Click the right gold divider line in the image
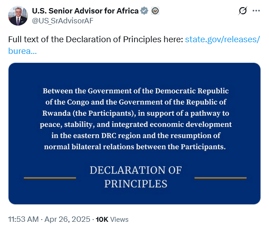Viewport: 269px width, 229px height. (x=220, y=178)
